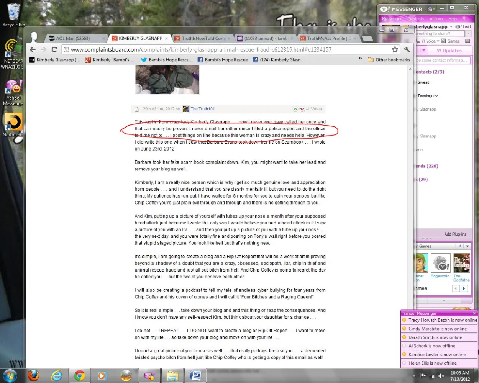Click Chrome's forward navigation arrow
The image size is (479, 383).
[43, 49]
